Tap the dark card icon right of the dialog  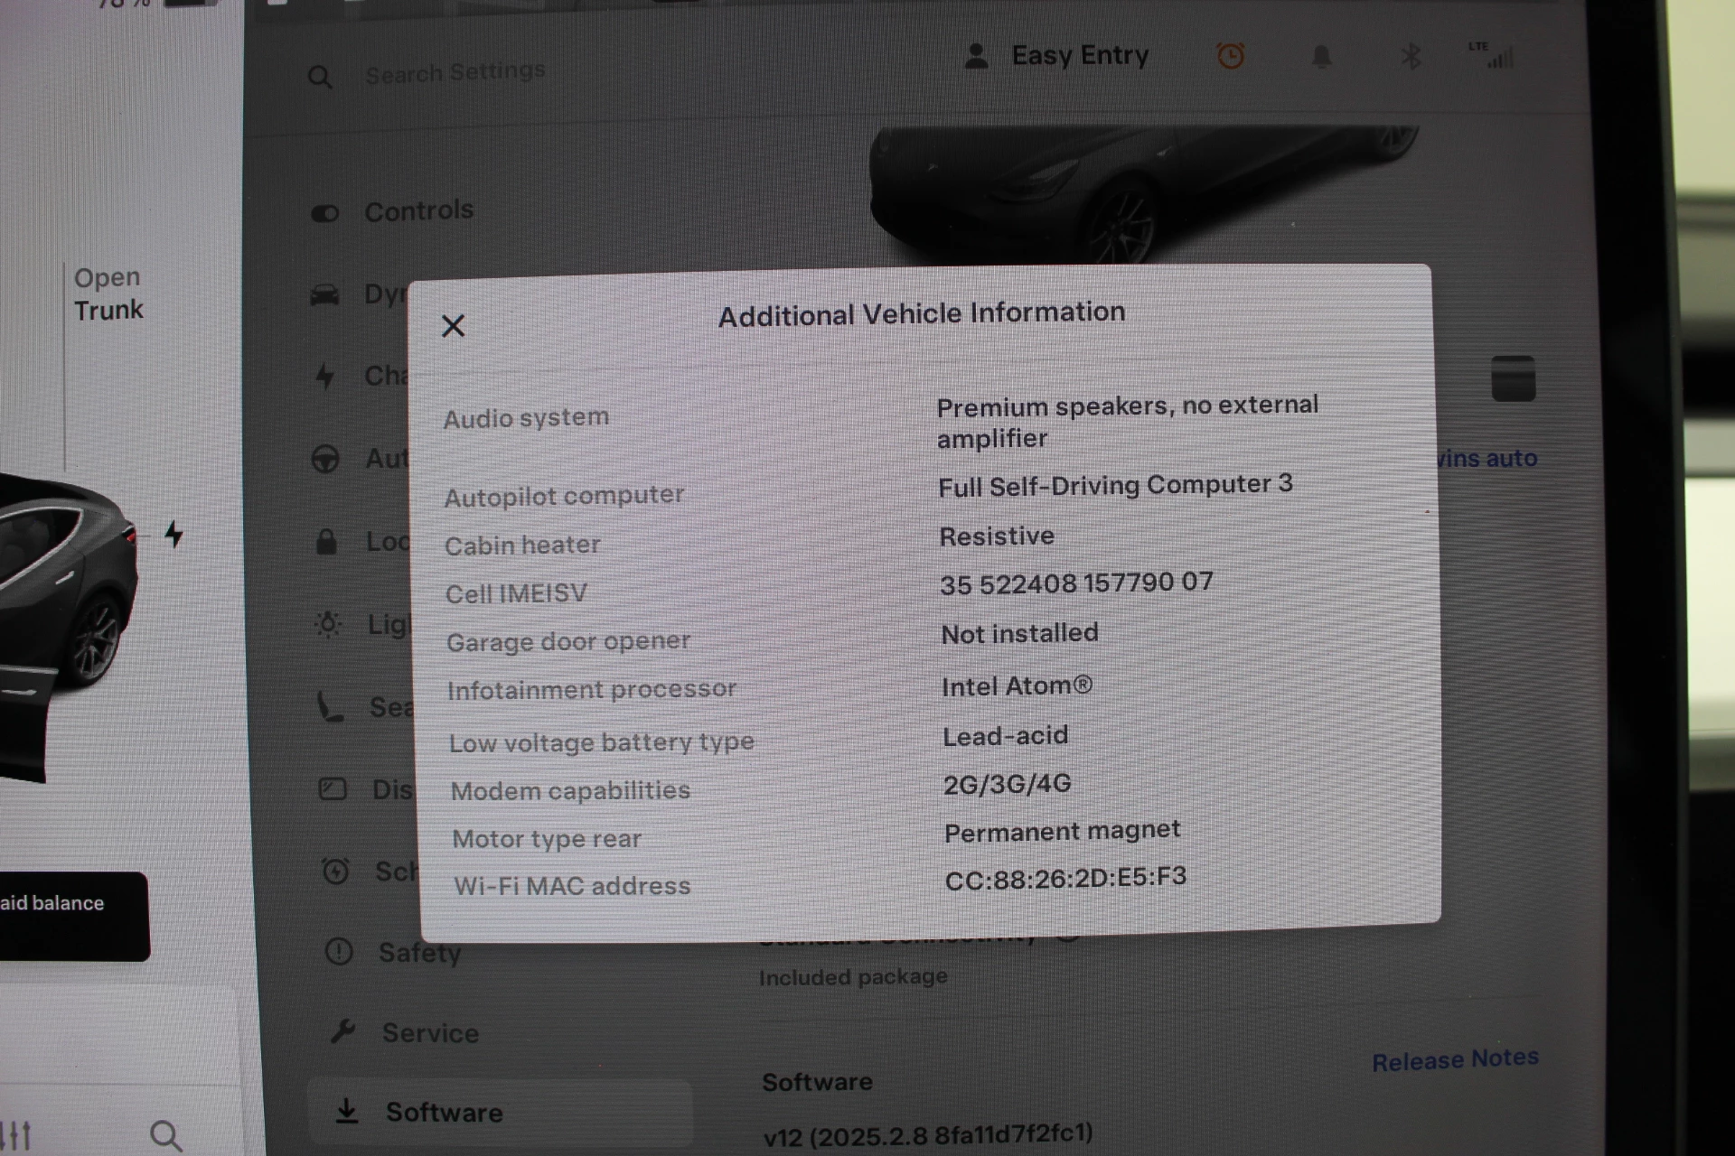pyautogui.click(x=1513, y=378)
